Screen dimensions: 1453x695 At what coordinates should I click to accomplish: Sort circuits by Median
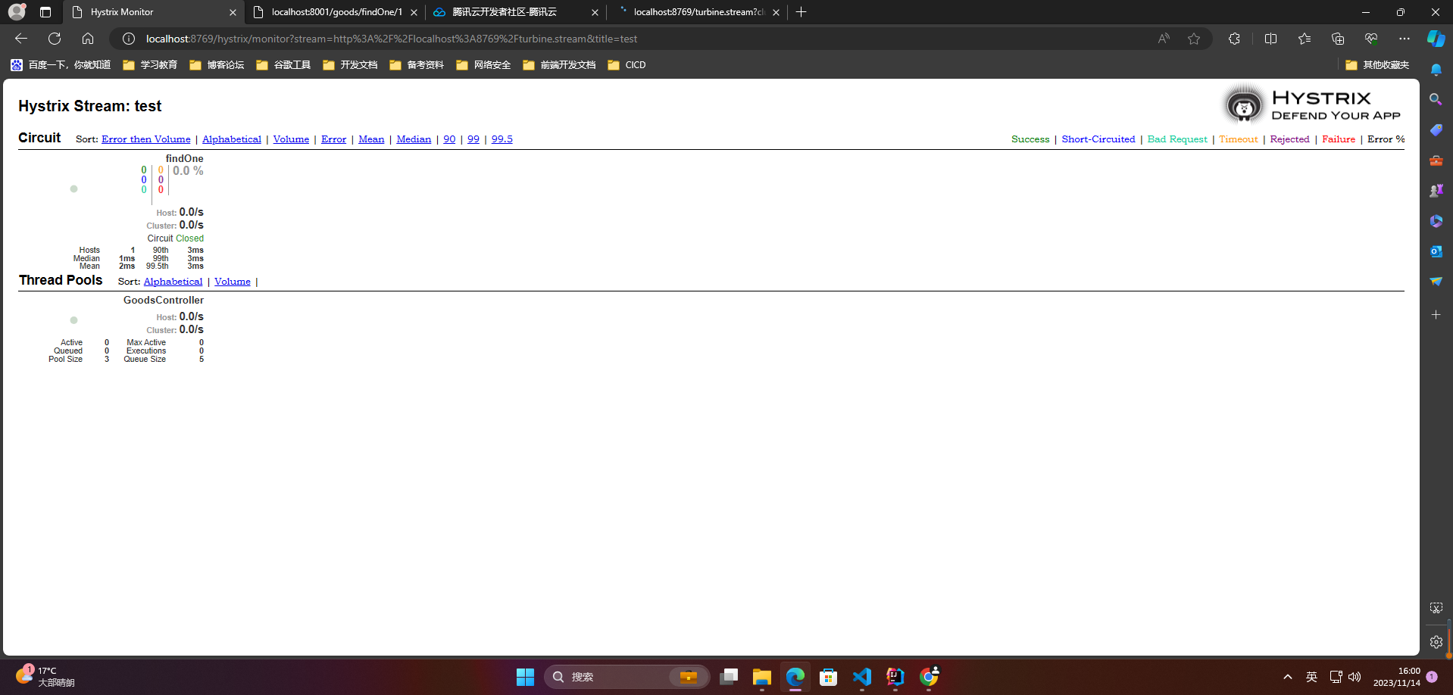(414, 139)
